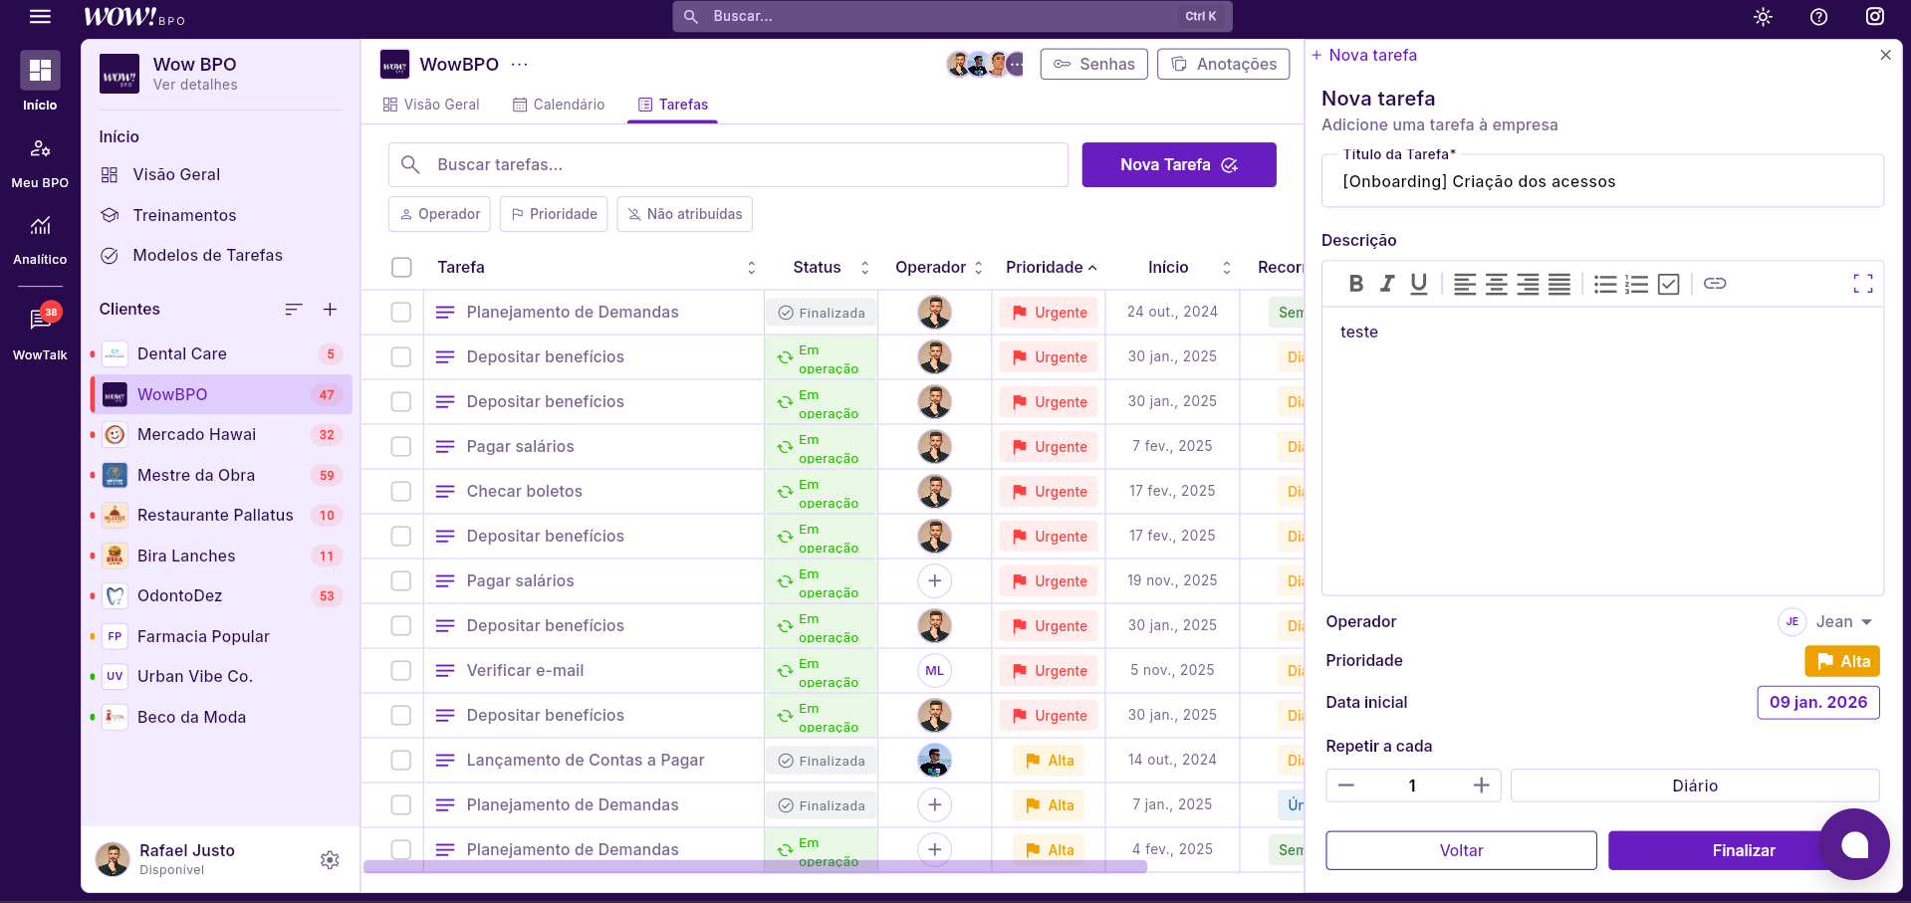Toggle bold formatting in description editor
Viewport: 1911px width, 903px height.
(1355, 284)
